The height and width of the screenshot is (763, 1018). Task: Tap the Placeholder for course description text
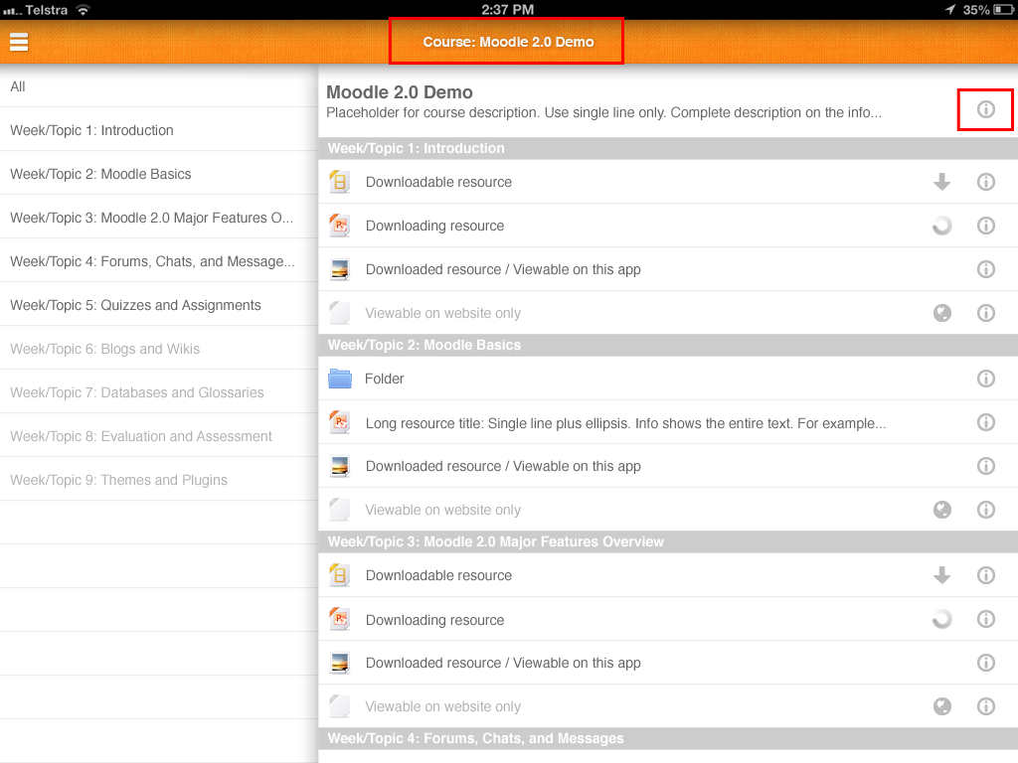tap(603, 112)
